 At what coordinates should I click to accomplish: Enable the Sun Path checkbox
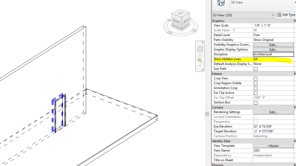point(256,69)
